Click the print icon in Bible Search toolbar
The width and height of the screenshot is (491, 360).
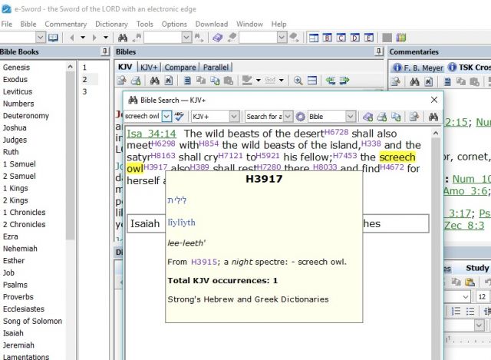(382, 117)
